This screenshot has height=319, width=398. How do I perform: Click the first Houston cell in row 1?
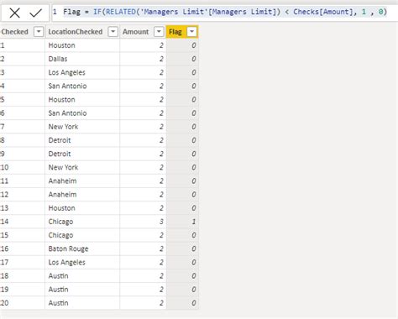[x=82, y=45]
